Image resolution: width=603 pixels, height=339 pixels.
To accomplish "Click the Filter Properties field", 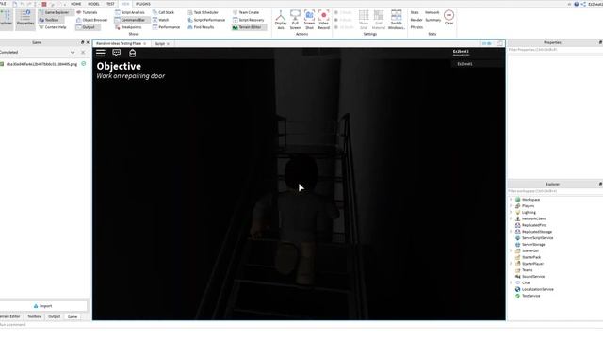I will pos(555,50).
